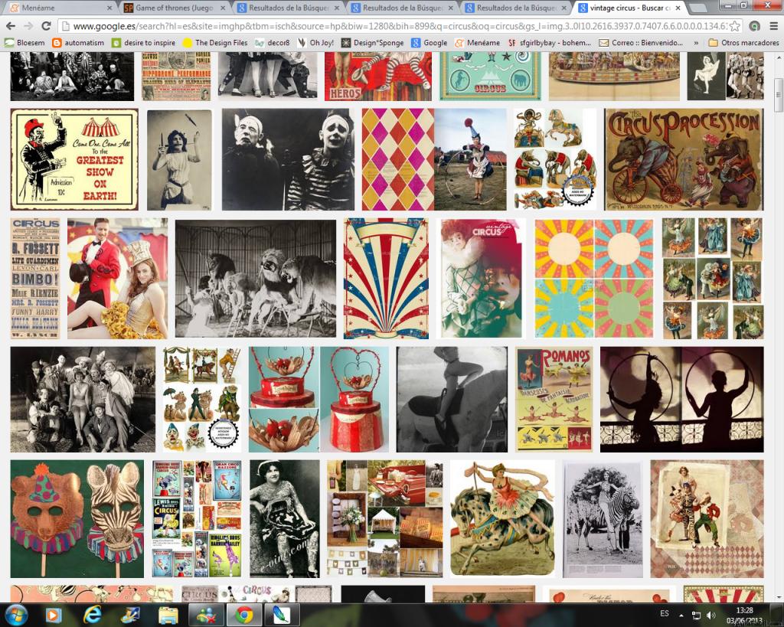Open the sepia juggler woman photo

[179, 160]
